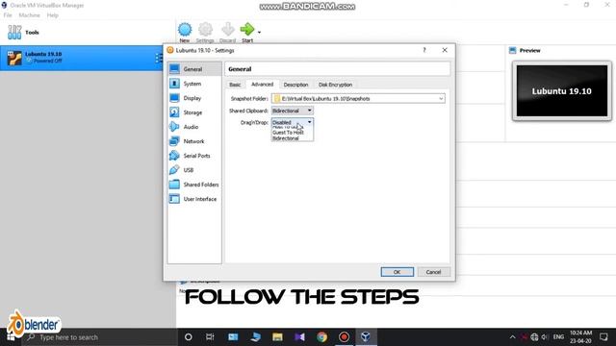Click the green Start arrow icon
This screenshot has height=346, width=616.
pos(247,29)
